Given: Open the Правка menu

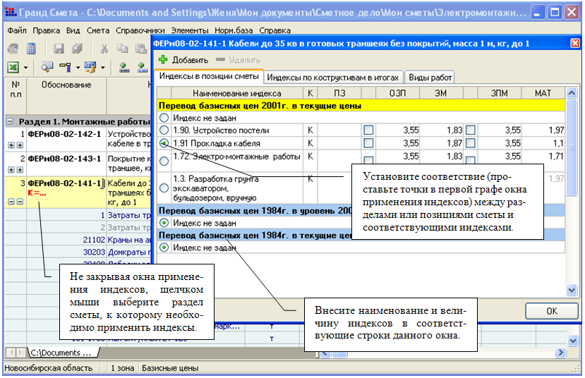Looking at the screenshot, I should [46, 30].
